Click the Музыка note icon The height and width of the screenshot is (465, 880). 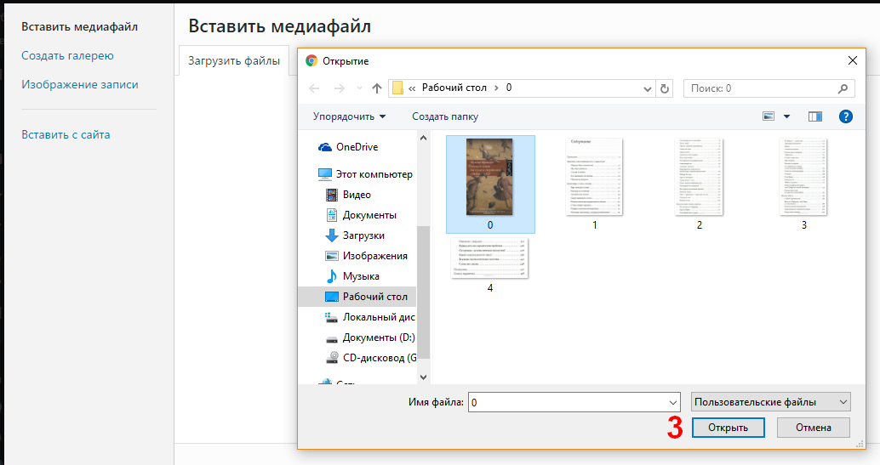pyautogui.click(x=332, y=276)
